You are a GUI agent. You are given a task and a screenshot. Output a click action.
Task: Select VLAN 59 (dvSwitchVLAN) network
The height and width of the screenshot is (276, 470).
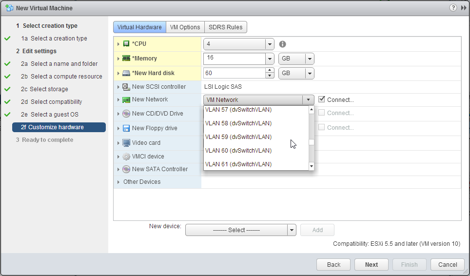[x=256, y=137]
